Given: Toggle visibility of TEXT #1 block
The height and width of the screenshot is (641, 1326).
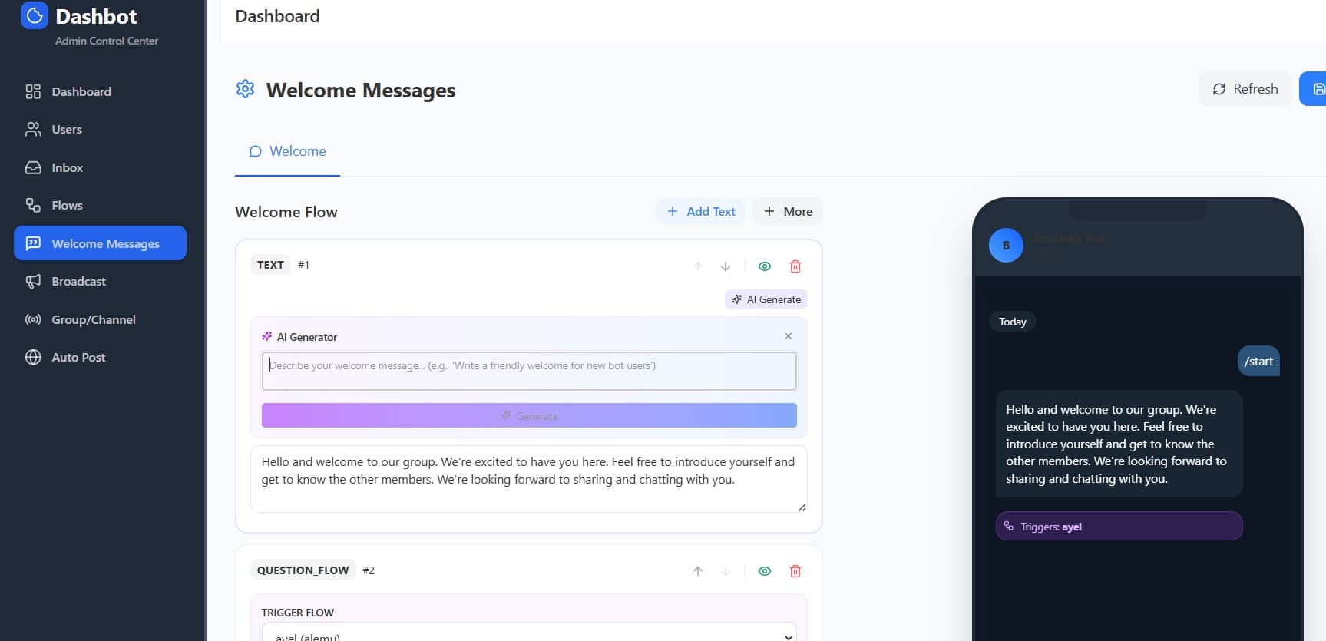Looking at the screenshot, I should [765, 266].
